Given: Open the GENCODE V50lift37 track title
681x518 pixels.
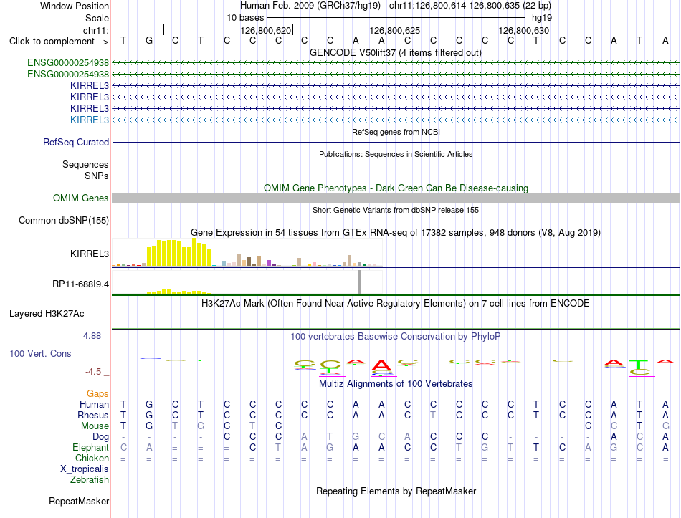Looking at the screenshot, I should pyautogui.click(x=395, y=52).
